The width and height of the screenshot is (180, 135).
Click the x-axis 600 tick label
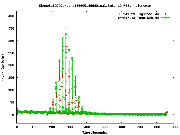click(122, 127)
